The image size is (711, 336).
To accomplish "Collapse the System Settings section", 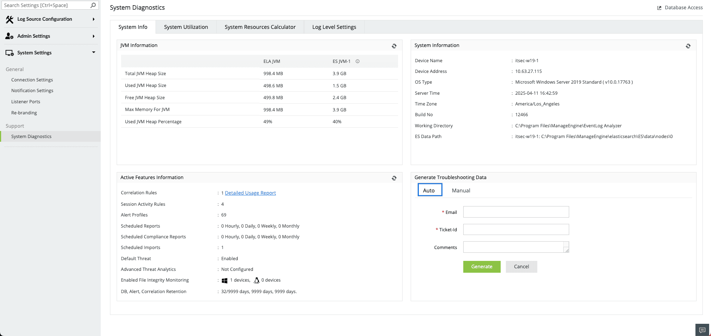I will pyautogui.click(x=94, y=52).
